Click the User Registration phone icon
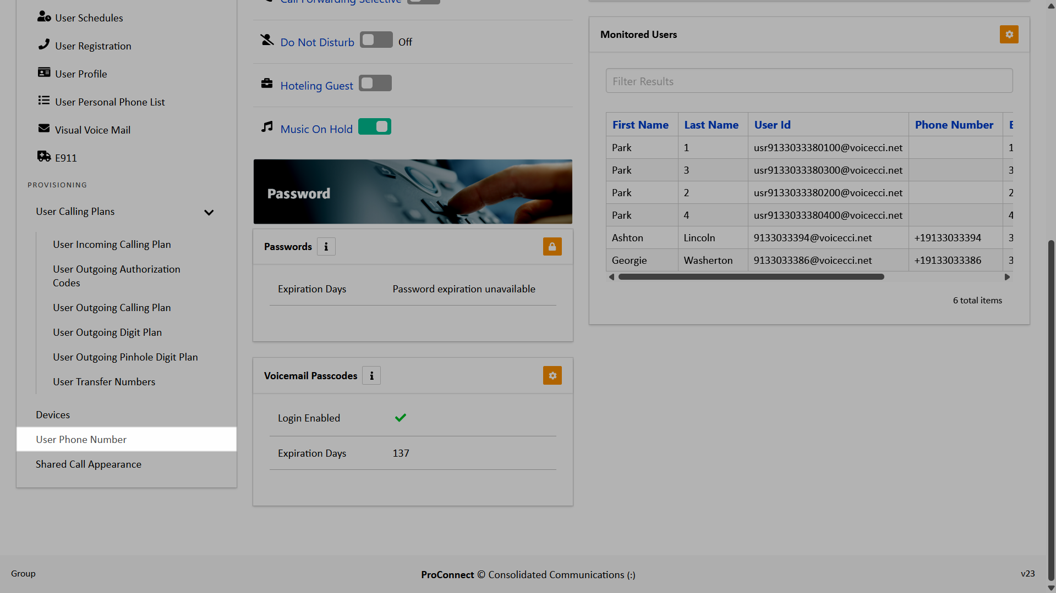Image resolution: width=1056 pixels, height=593 pixels. pyautogui.click(x=44, y=45)
